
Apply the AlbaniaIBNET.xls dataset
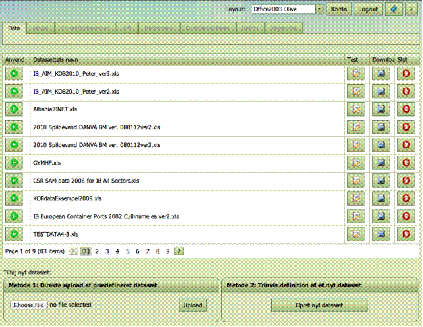tap(14, 109)
